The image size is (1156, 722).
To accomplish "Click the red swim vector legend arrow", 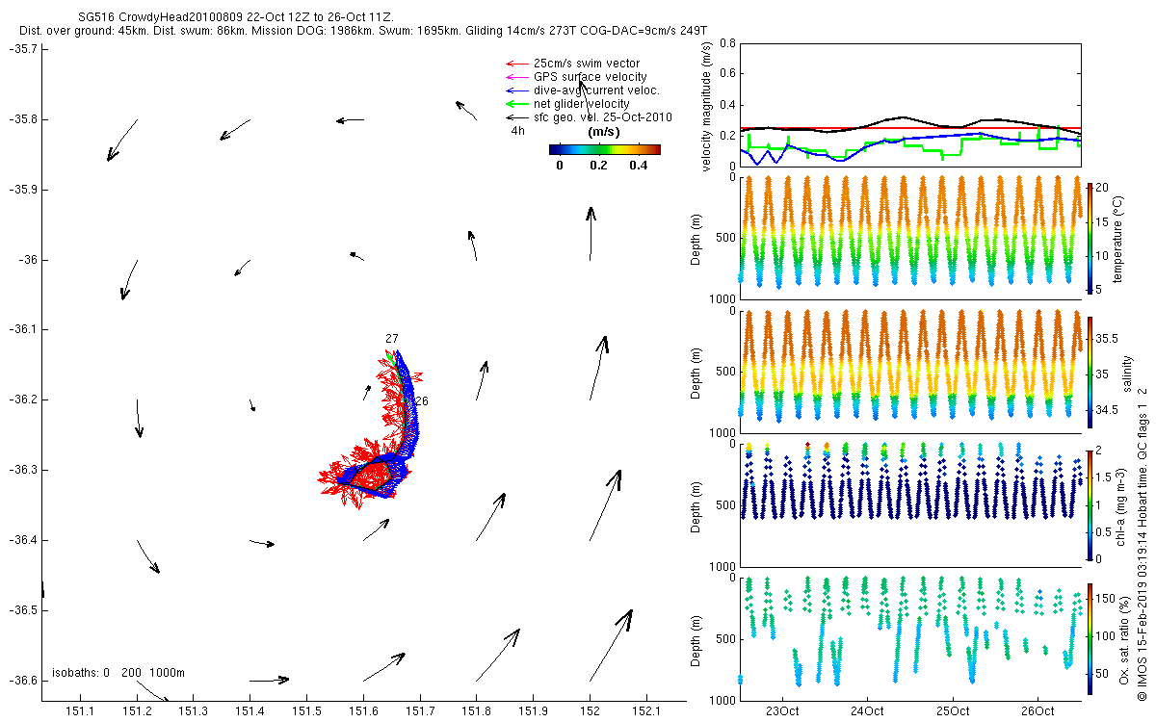I will click(516, 64).
